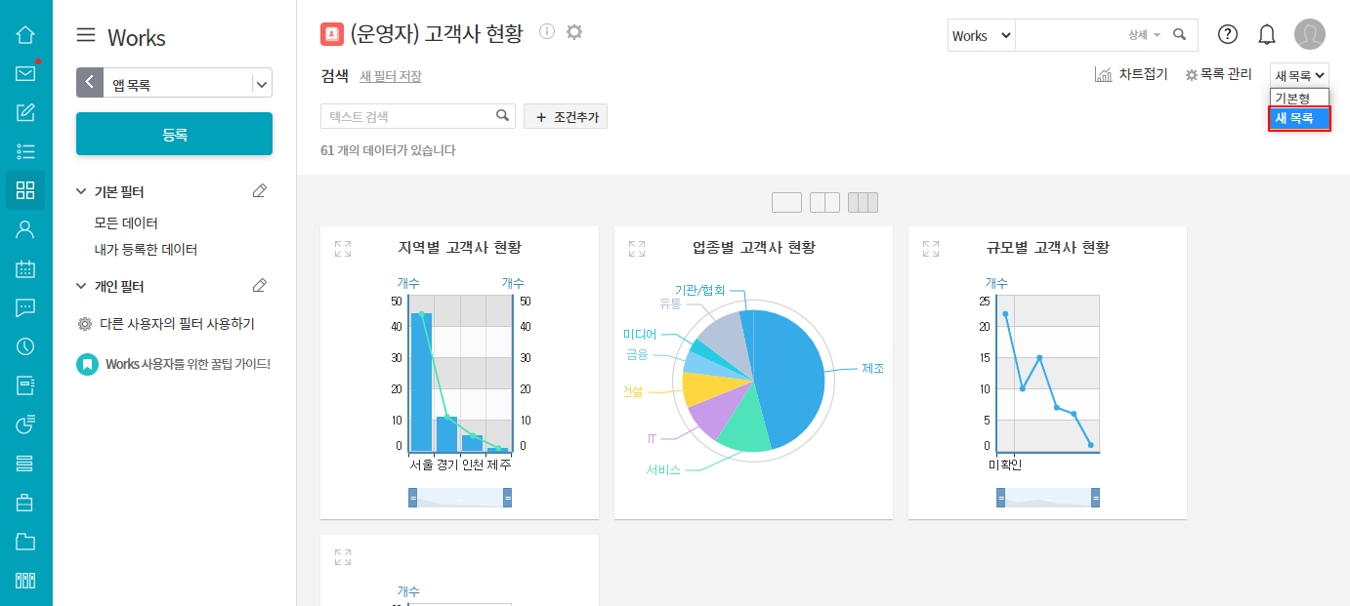The width and height of the screenshot is (1350, 606).
Task: Click the settings gear beside app title
Action: pos(574,32)
